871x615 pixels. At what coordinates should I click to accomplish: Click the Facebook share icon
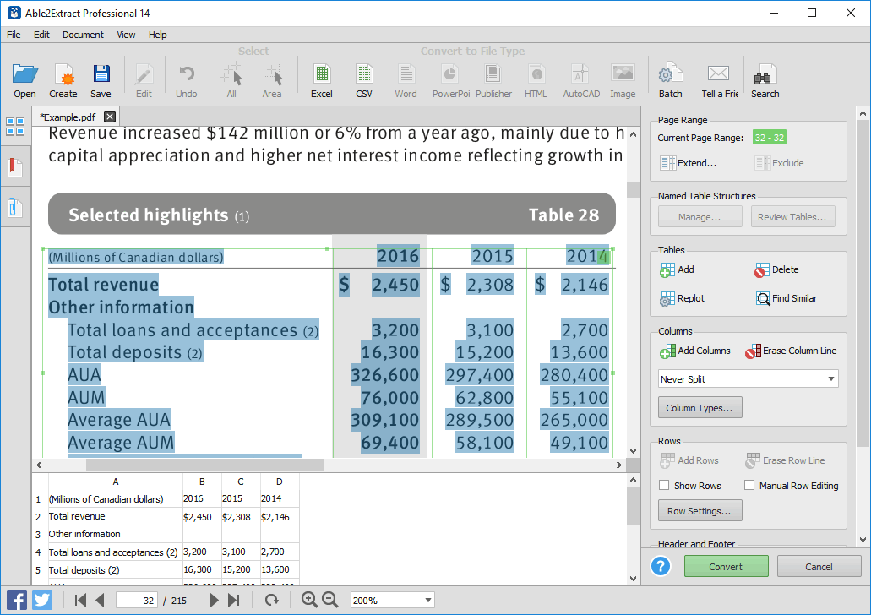(x=17, y=601)
